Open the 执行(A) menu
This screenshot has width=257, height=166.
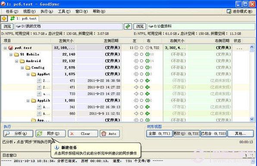click(x=47, y=11)
